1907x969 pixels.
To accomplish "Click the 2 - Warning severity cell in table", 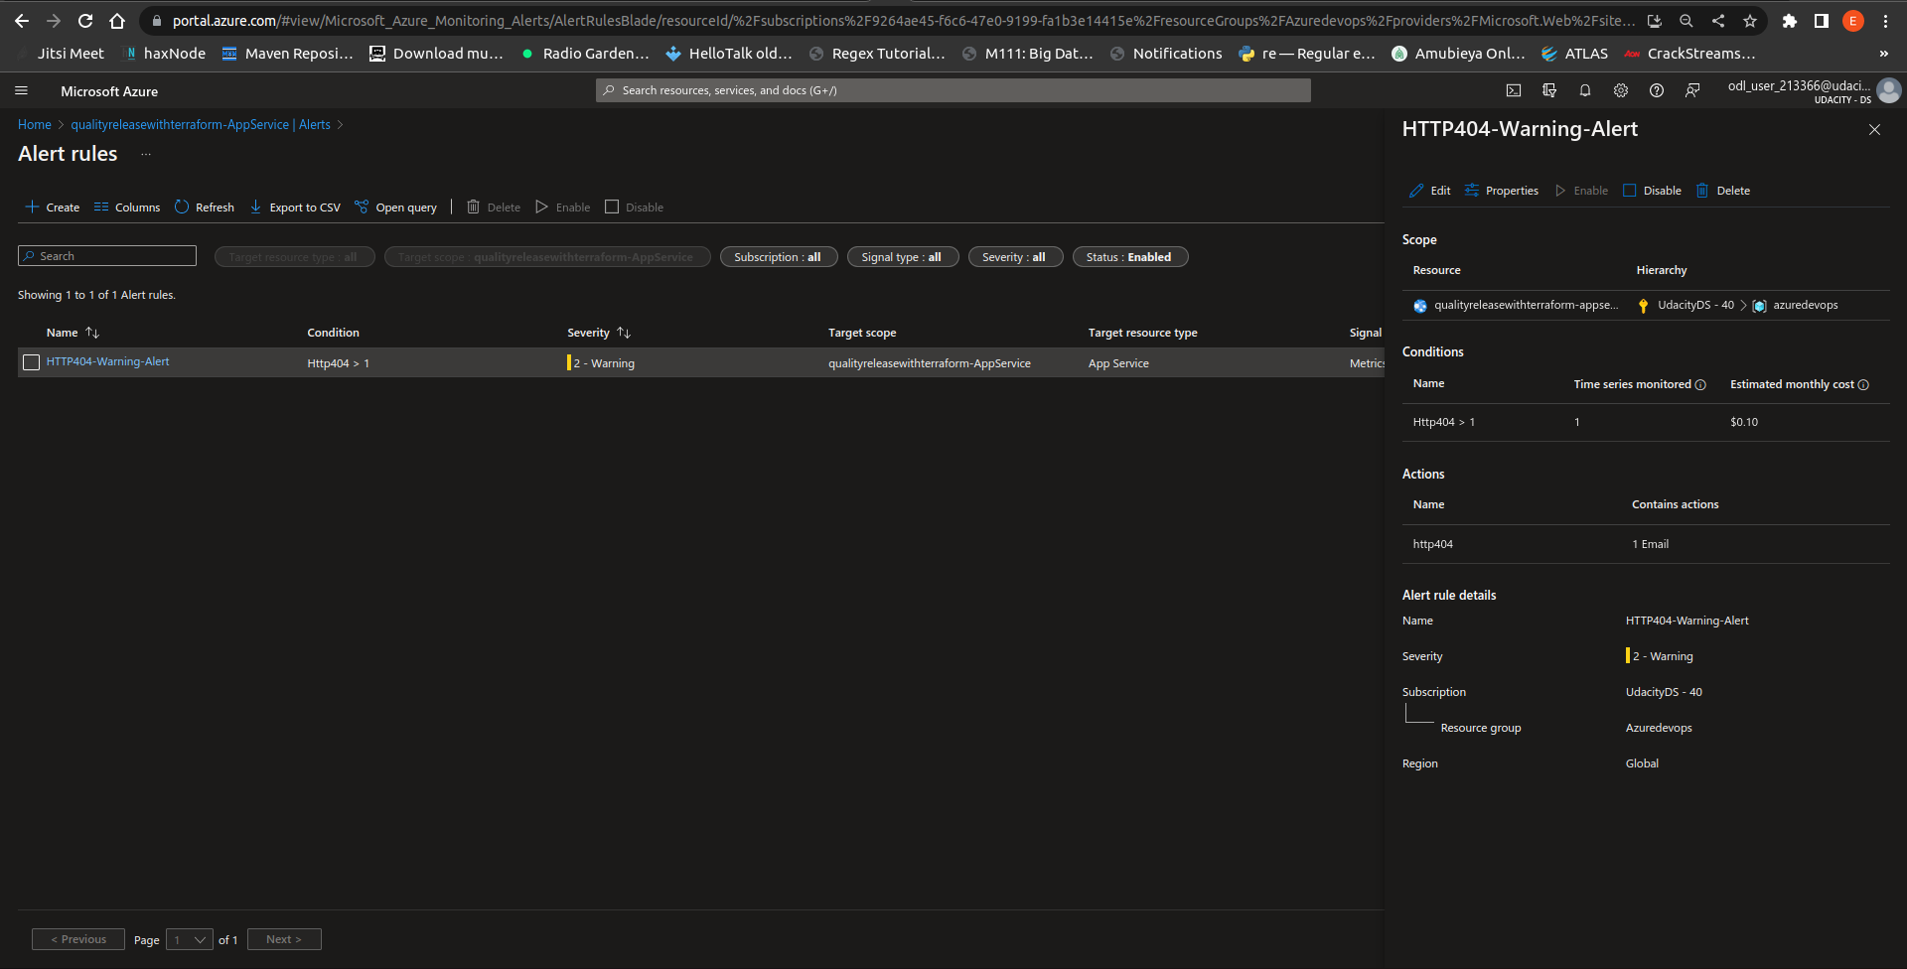I will [601, 363].
